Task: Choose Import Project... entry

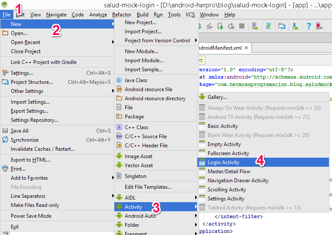Action: [x=156, y=32]
